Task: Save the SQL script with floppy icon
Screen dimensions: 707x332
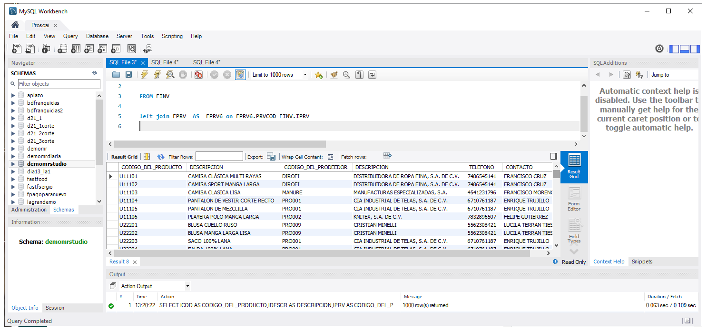Action: (128, 75)
